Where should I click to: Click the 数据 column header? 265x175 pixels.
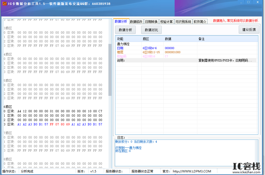(x=180, y=39)
